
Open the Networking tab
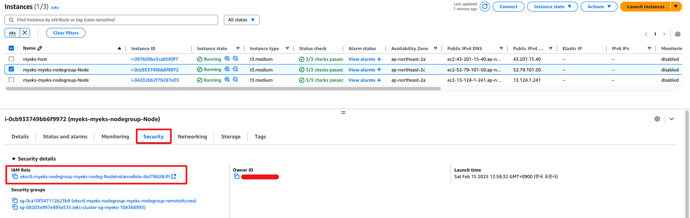click(x=192, y=137)
